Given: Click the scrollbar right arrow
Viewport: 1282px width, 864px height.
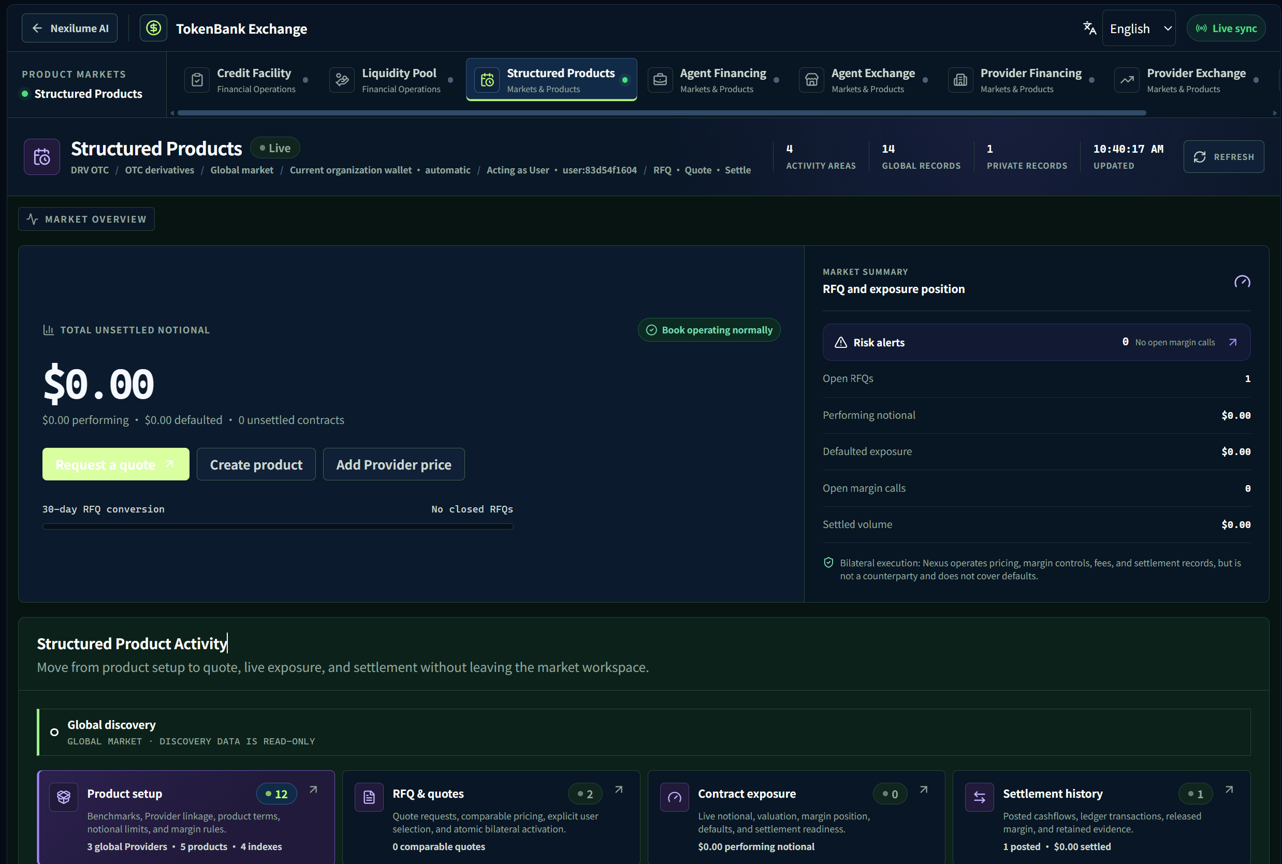Looking at the screenshot, I should (1274, 113).
